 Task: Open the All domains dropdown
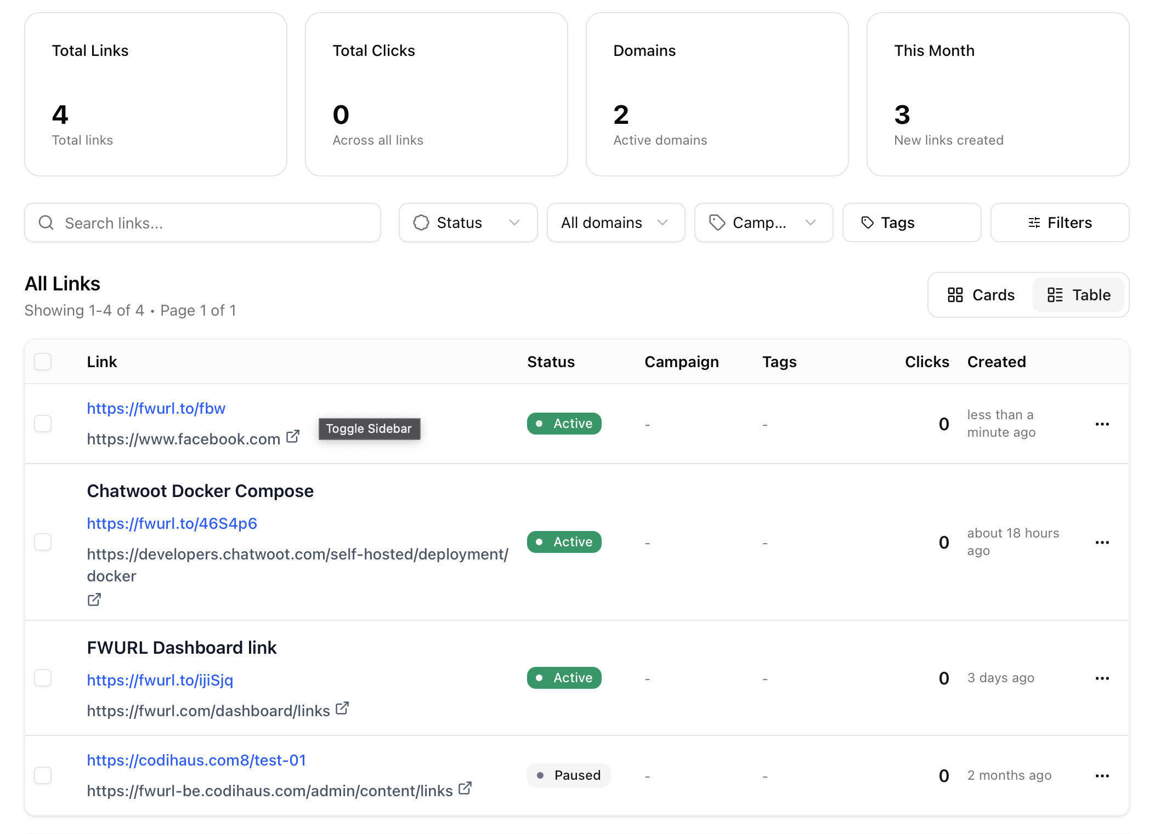coord(615,222)
